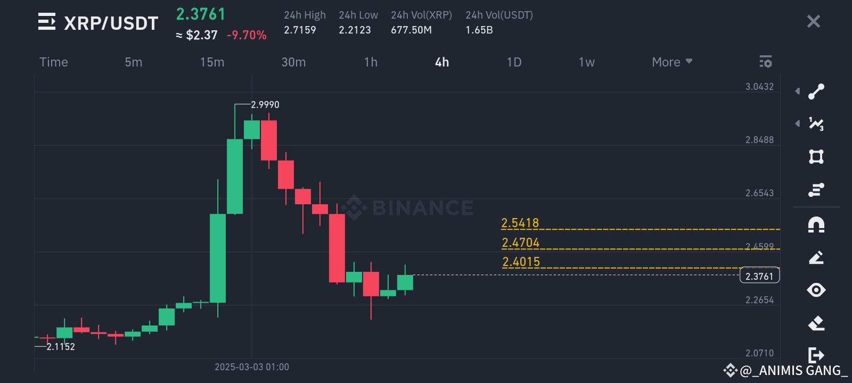This screenshot has height=383, width=852.
Task: Open the indicators panel icon
Action: point(817,190)
